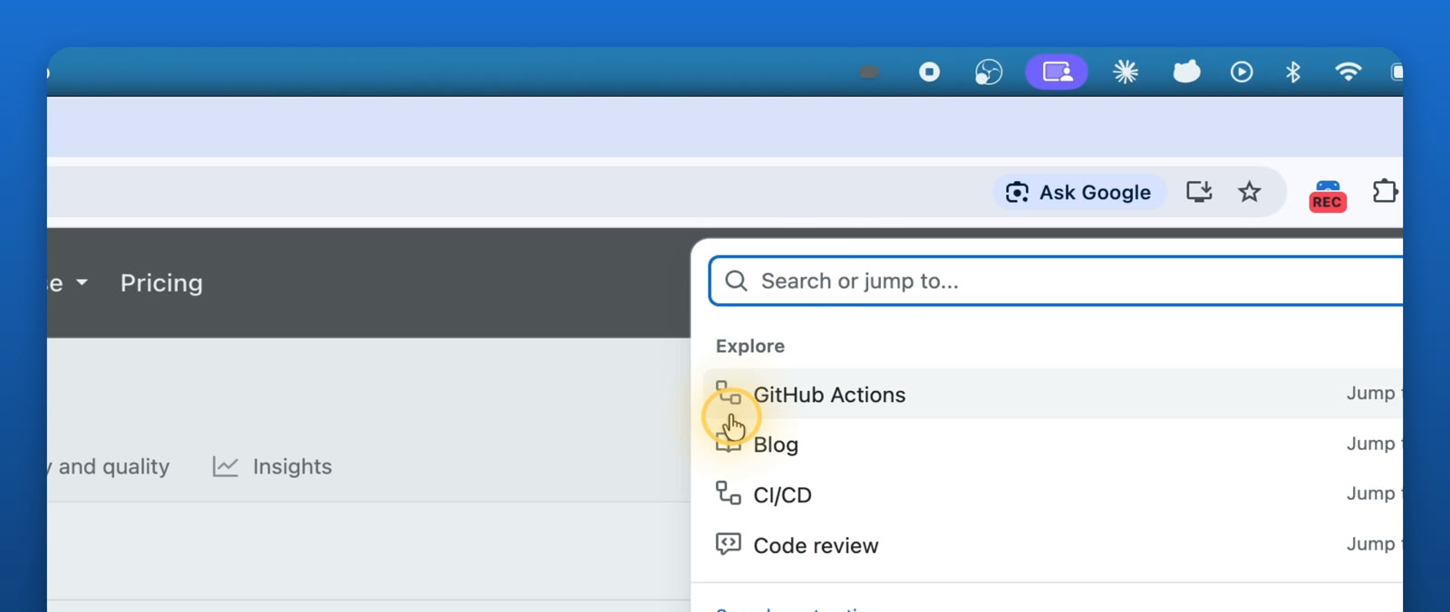
Task: Click the dark camera icon in menu bar
Action: pyautogui.click(x=869, y=72)
